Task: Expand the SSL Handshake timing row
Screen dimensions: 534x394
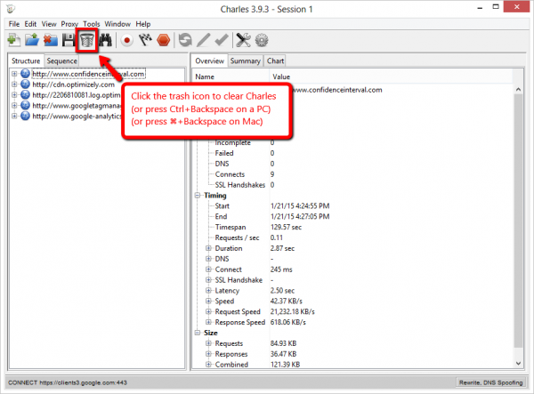Action: 208,280
